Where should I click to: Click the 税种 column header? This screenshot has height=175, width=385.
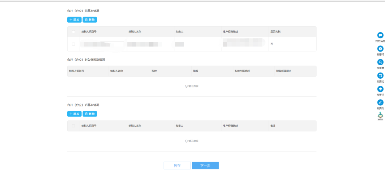tap(154, 71)
